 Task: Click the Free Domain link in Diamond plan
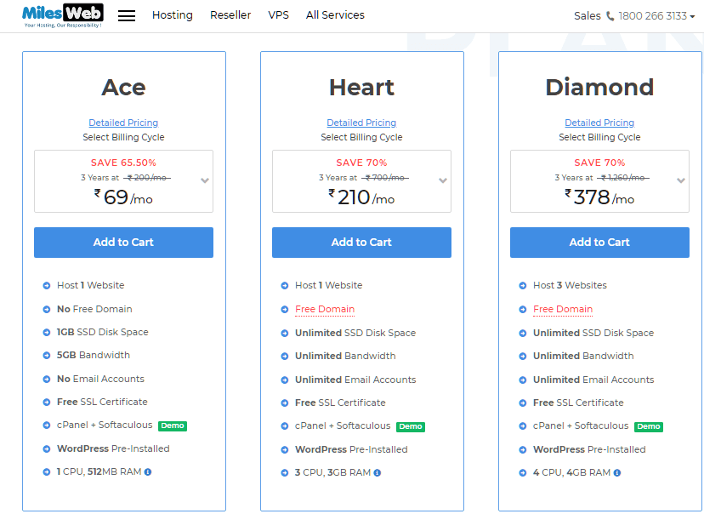coord(563,309)
